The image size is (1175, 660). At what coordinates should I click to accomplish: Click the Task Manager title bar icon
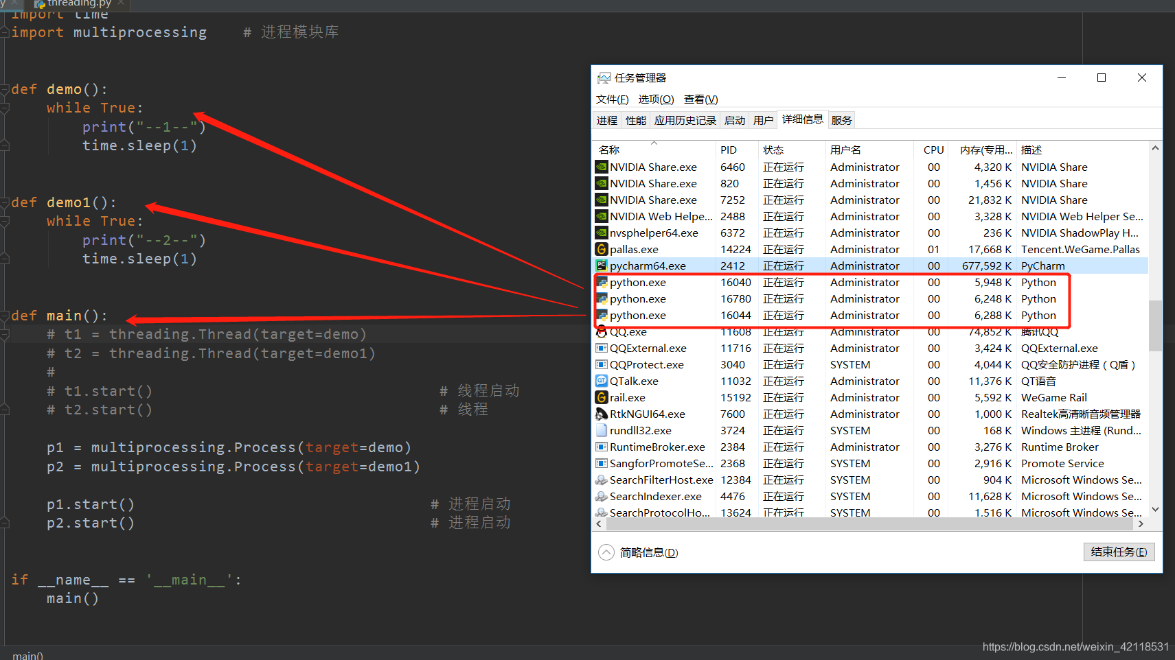[x=604, y=78]
